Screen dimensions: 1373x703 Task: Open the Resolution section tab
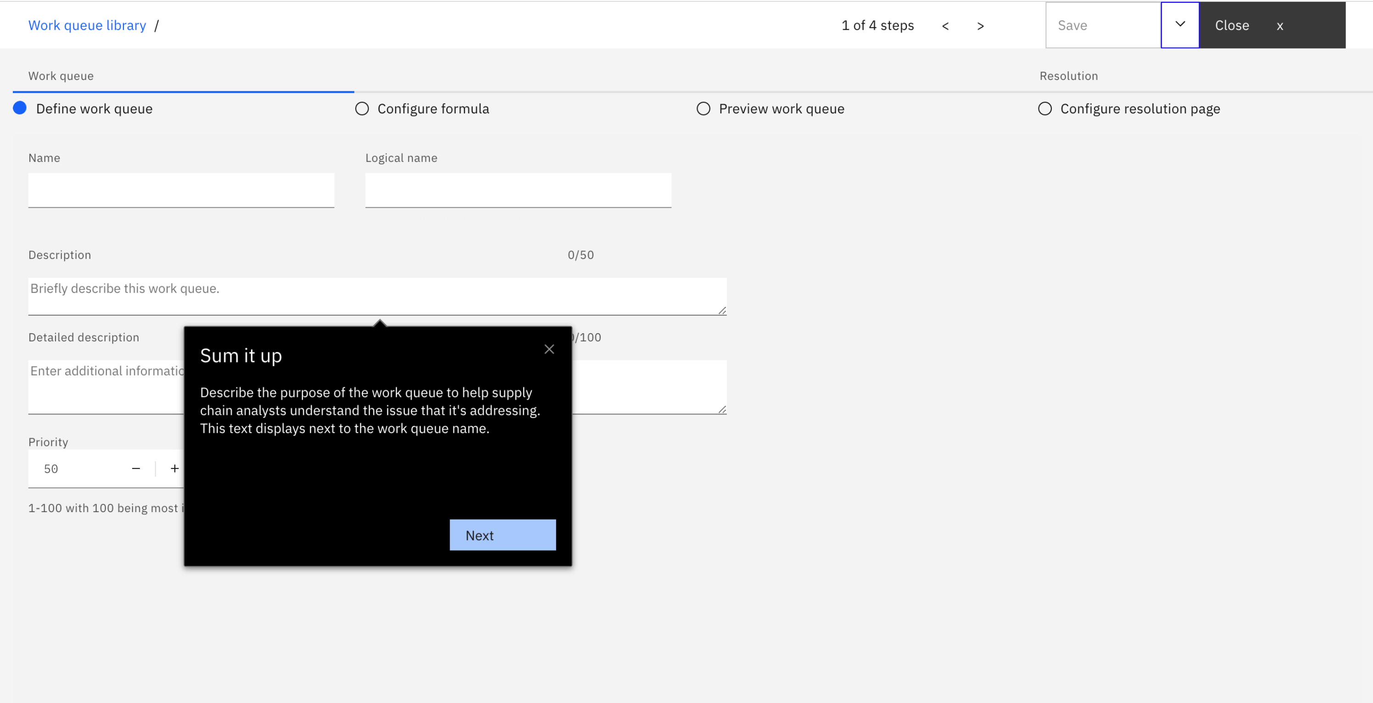tap(1069, 76)
